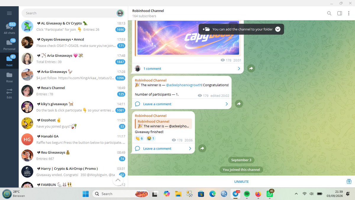
Task: Open the weather widget showing 28°C
Action: [14, 194]
